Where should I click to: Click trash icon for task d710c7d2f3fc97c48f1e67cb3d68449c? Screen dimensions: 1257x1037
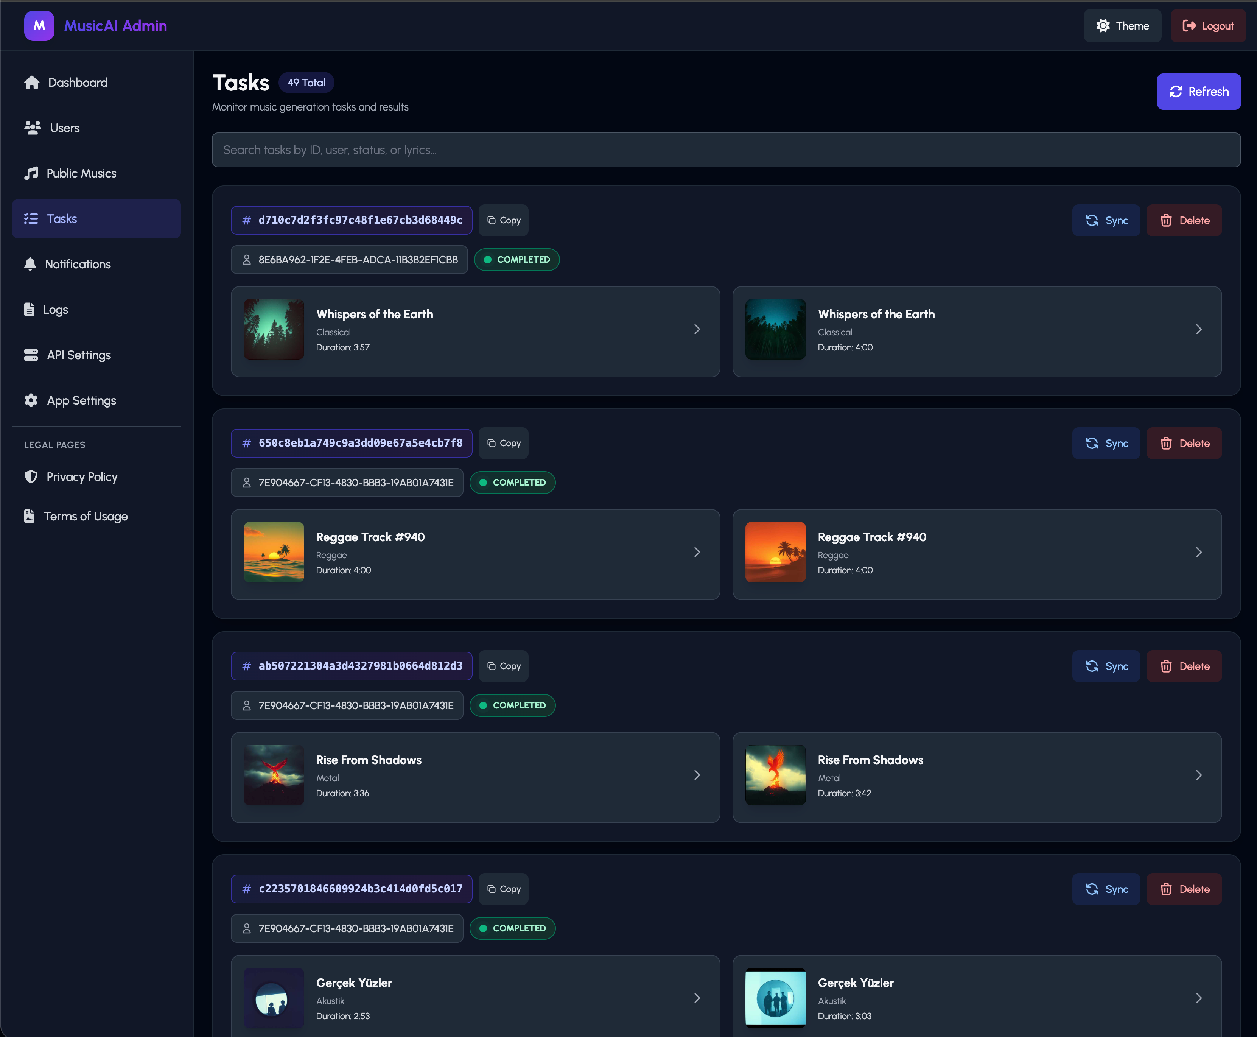click(1166, 220)
